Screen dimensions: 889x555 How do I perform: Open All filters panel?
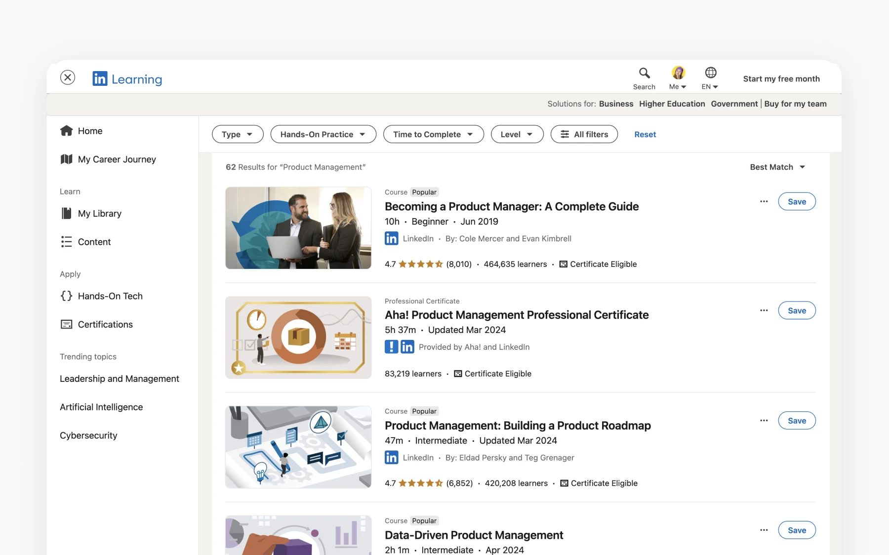coord(584,134)
